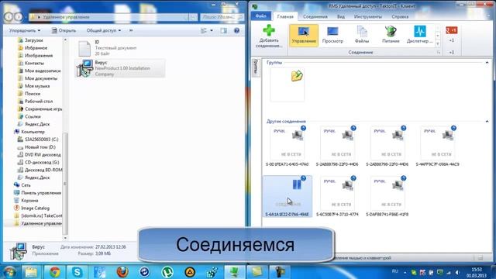Open Image Catalog folder in tree
The width and height of the screenshot is (496, 279).
pyautogui.click(x=32, y=208)
